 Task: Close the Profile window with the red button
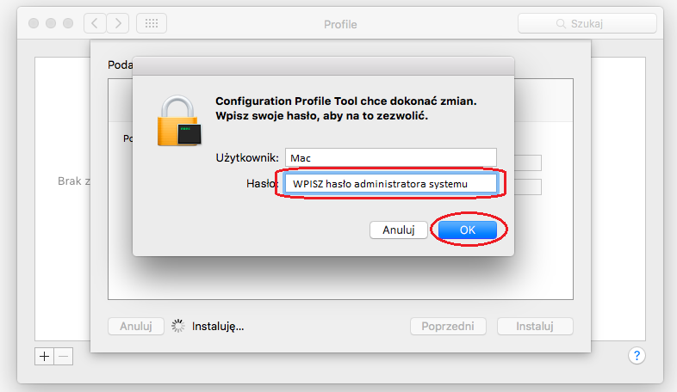pyautogui.click(x=34, y=23)
